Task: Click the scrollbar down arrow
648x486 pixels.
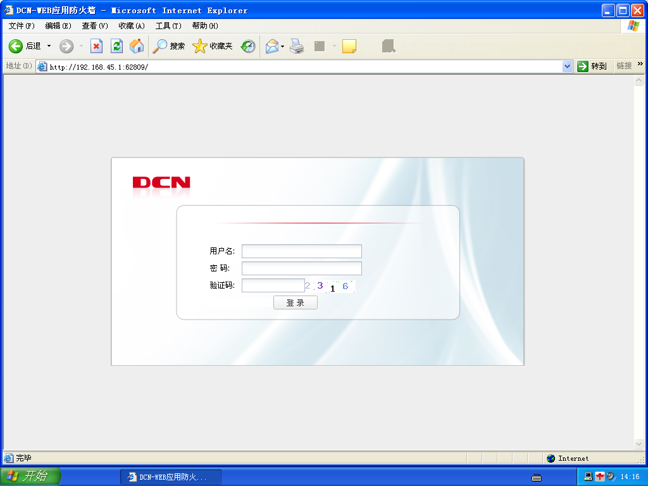Action: [x=639, y=444]
